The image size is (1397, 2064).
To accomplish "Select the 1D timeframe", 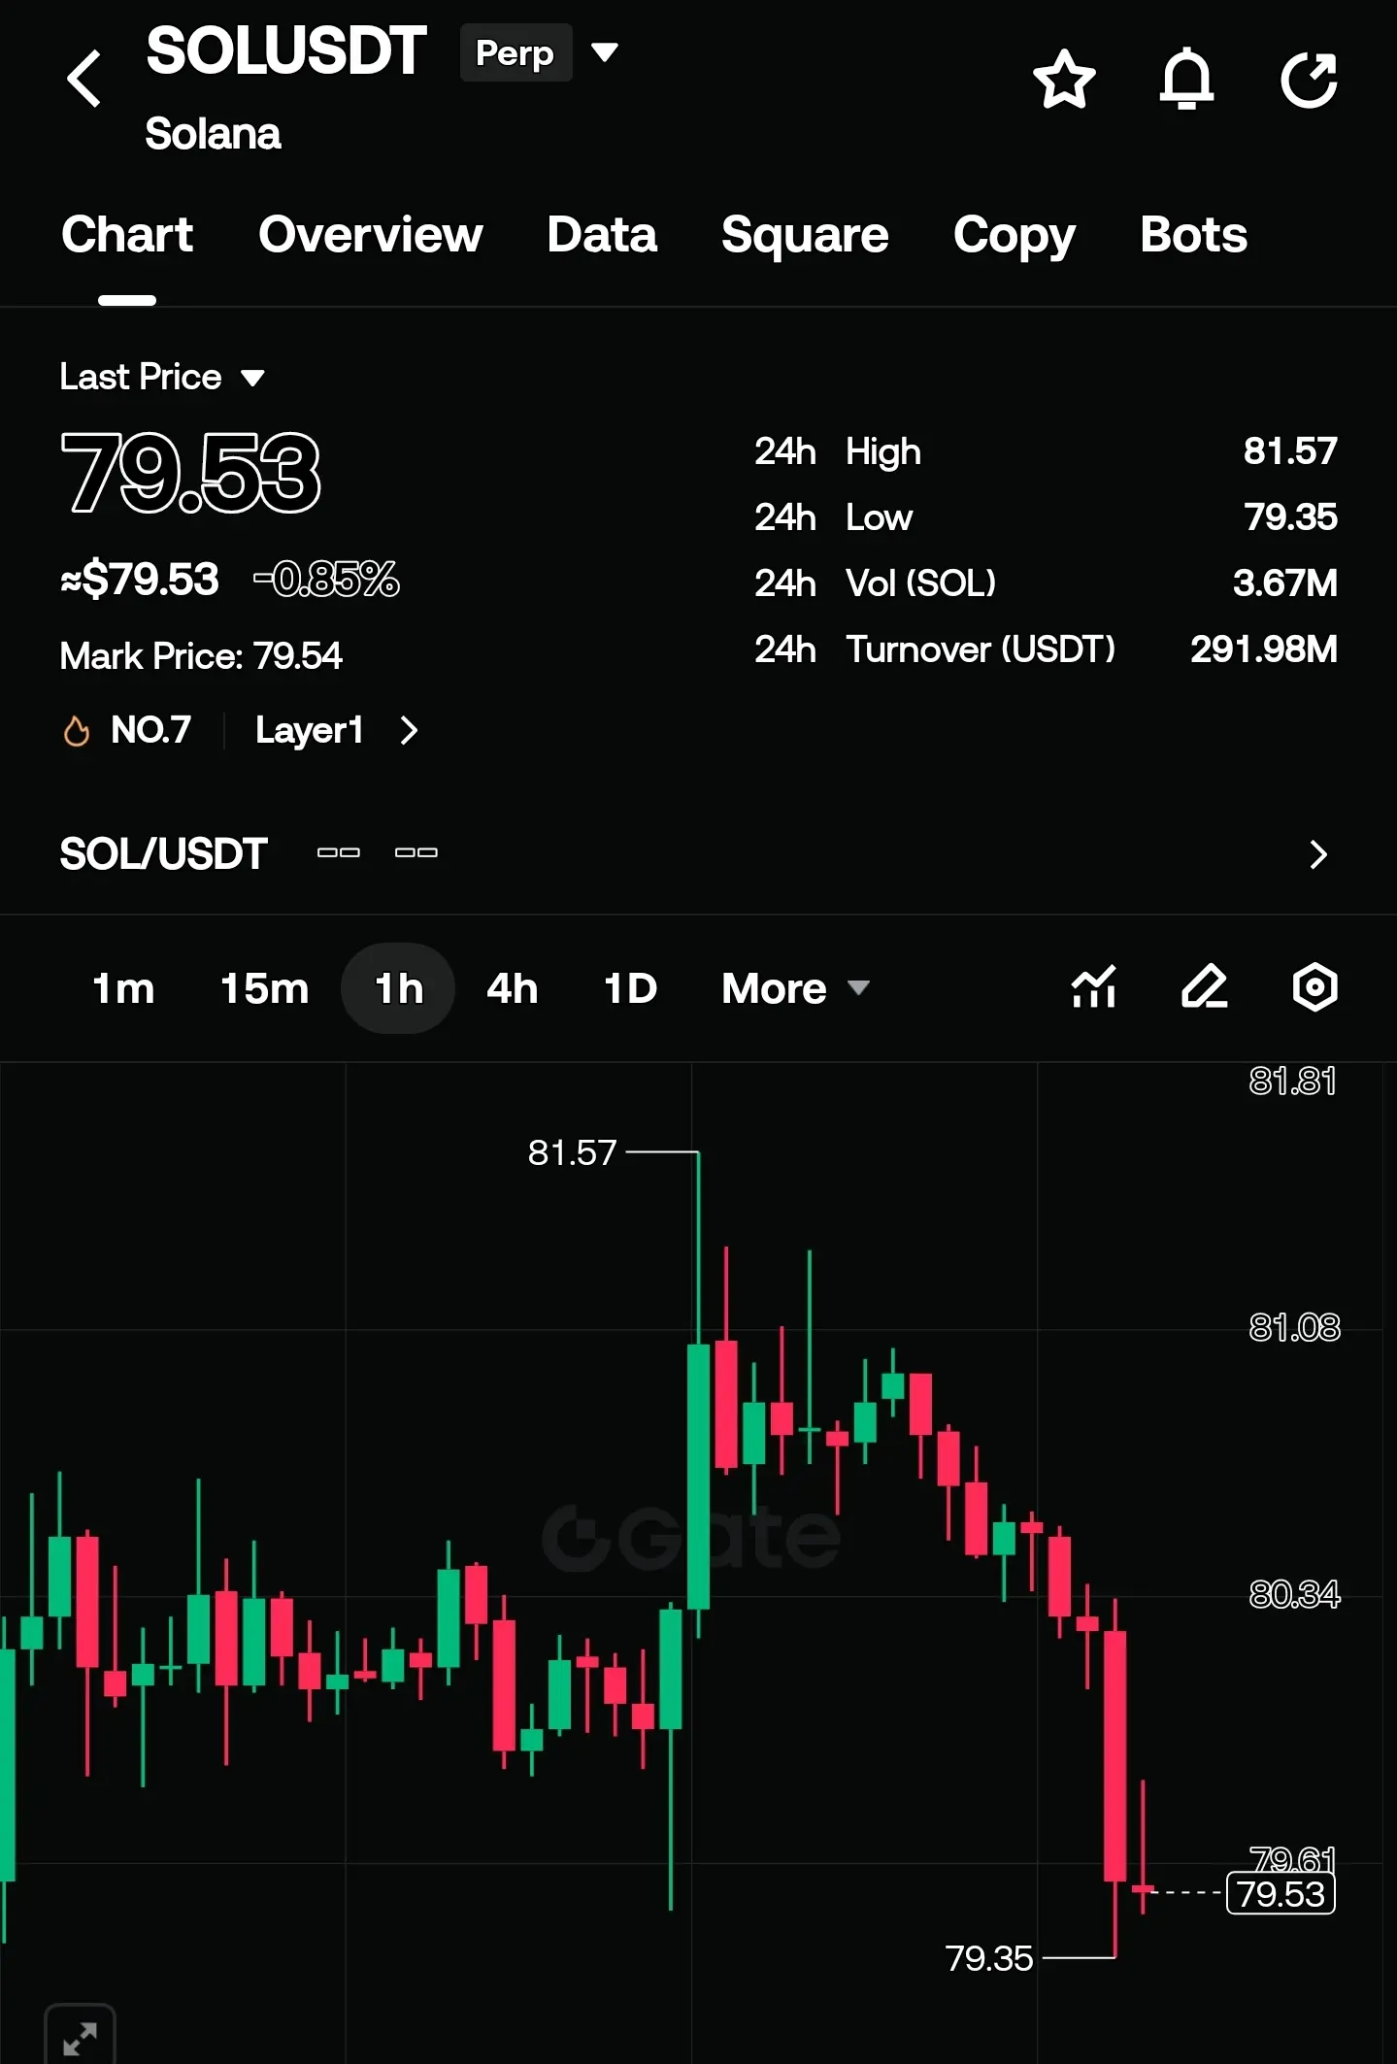I will pyautogui.click(x=631, y=989).
